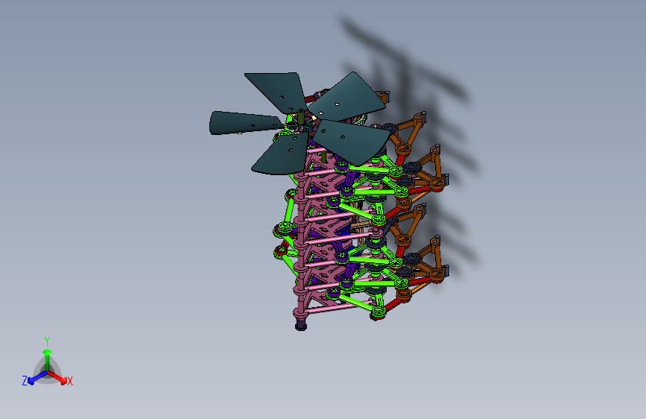Screen dimensions: 646x419
Task: Click the green Y axis of orientation triad
Action: [x=48, y=359]
